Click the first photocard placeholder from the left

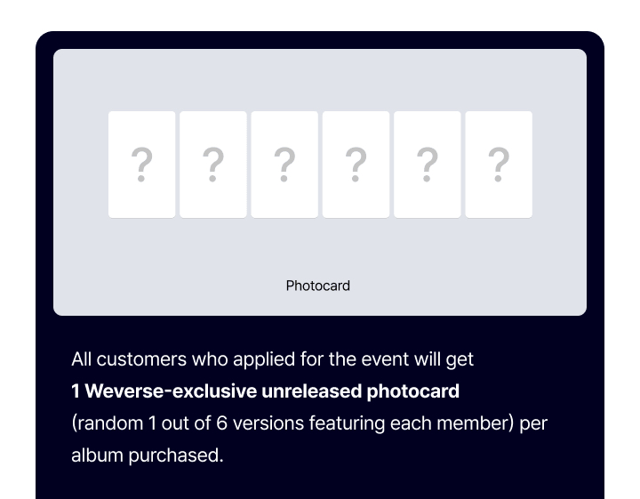click(141, 165)
